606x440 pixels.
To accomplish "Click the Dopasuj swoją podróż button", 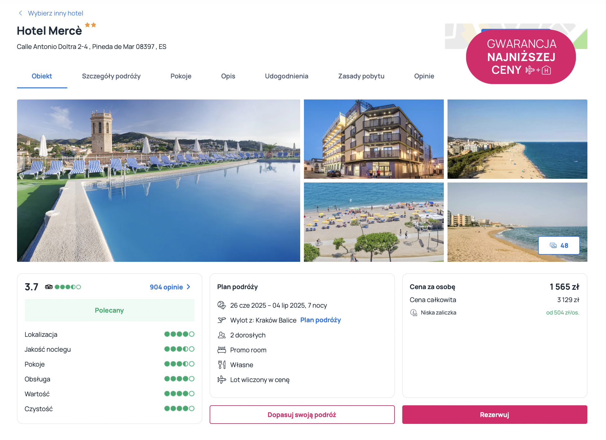I will (x=302, y=415).
